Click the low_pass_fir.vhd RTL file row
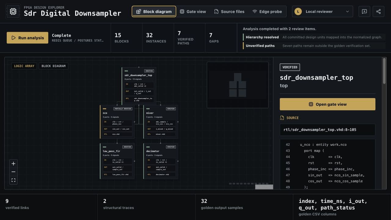The height and width of the screenshot is (220, 391). tap(117, 174)
